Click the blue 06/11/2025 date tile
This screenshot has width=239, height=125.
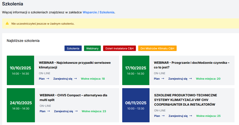[x=136, y=105]
